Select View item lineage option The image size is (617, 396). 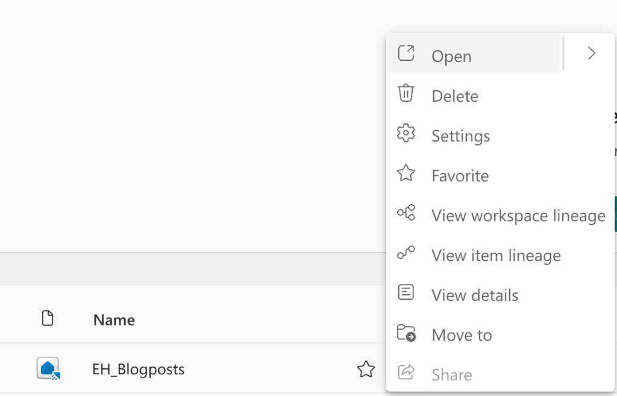[496, 256]
